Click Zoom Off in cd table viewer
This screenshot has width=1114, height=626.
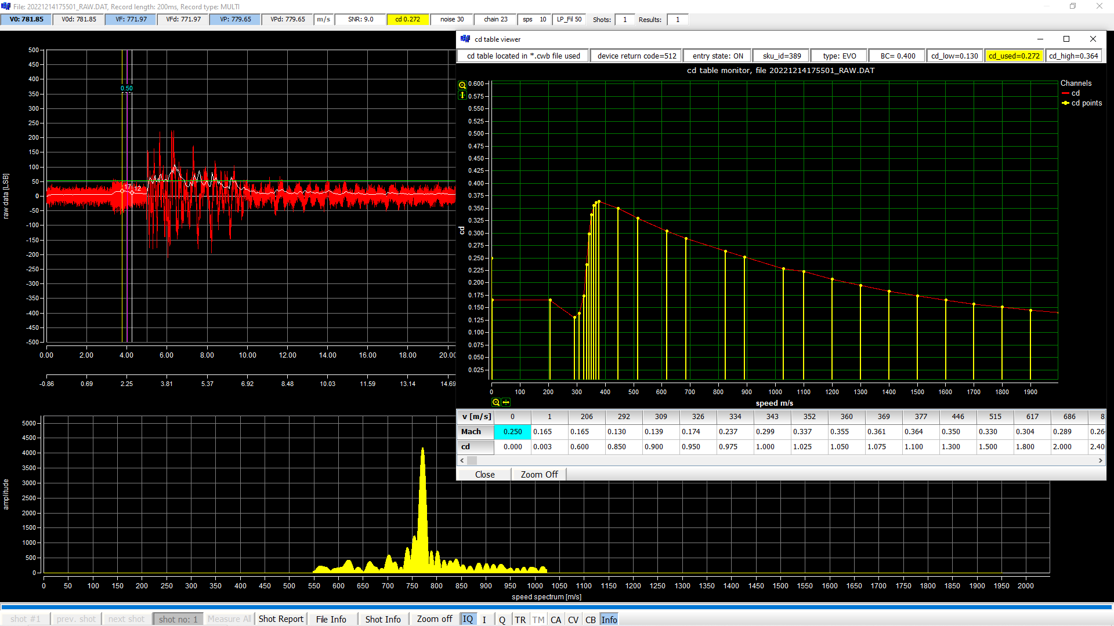coord(539,474)
